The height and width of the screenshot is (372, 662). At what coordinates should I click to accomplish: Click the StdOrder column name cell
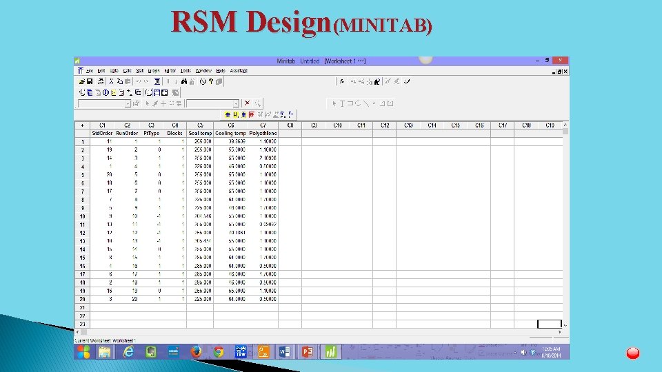pos(102,133)
